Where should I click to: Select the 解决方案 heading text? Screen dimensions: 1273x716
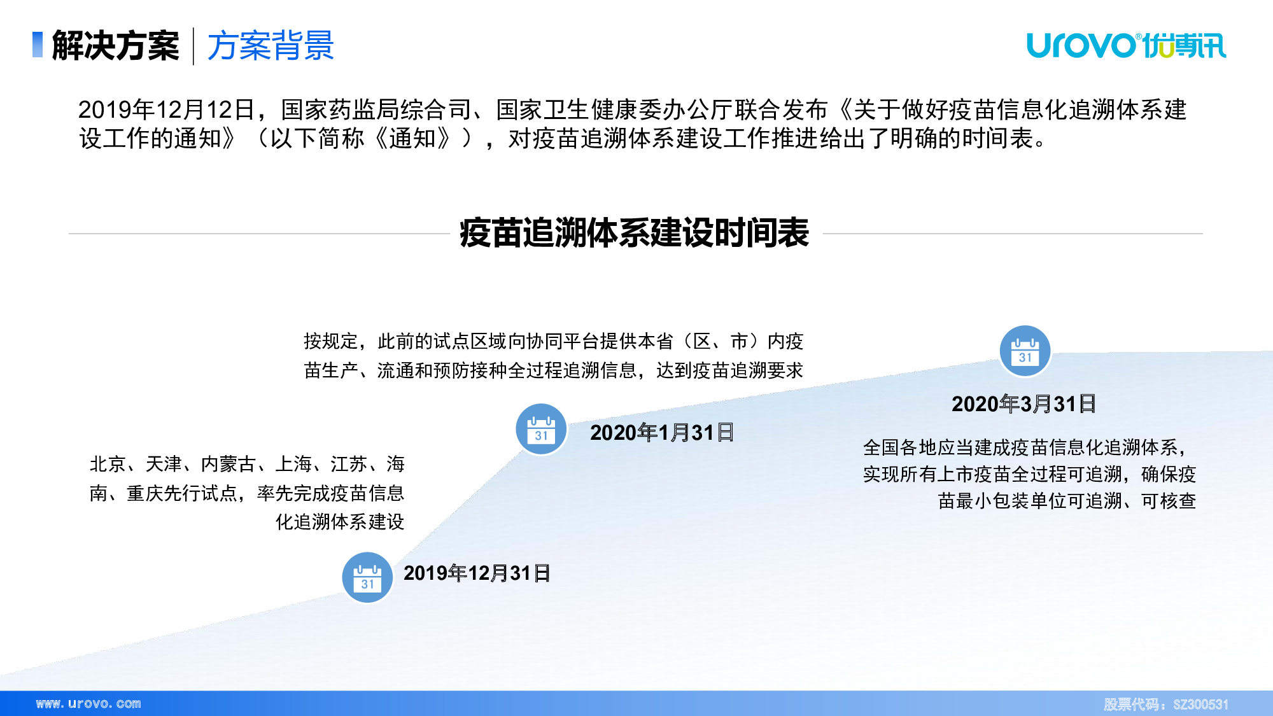pyautogui.click(x=115, y=46)
